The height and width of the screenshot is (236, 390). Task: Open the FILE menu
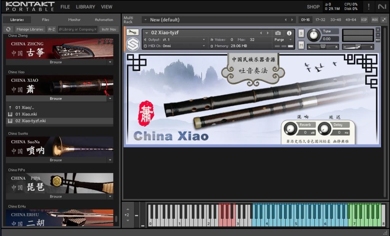65,7
